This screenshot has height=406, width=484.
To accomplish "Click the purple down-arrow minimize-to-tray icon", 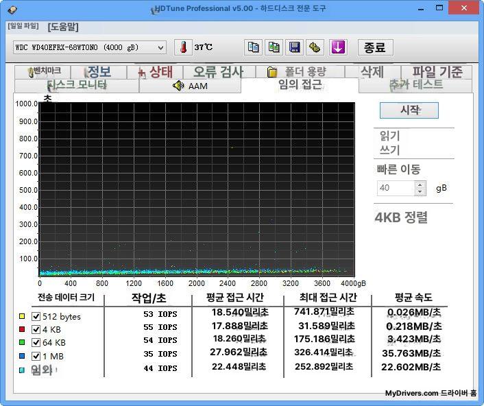I will (x=338, y=47).
